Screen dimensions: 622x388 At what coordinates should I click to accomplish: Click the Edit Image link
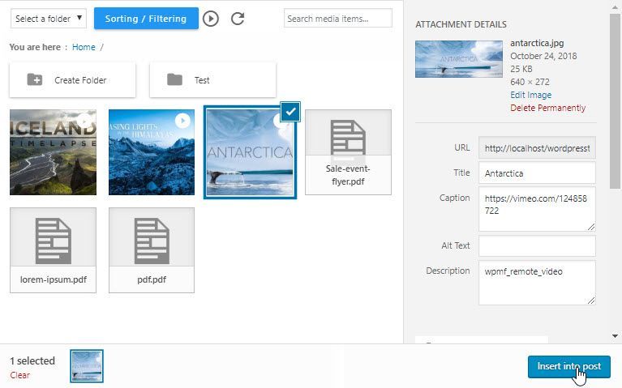click(530, 95)
